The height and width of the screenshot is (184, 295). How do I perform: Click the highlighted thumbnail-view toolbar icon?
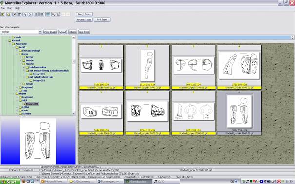click(48, 14)
